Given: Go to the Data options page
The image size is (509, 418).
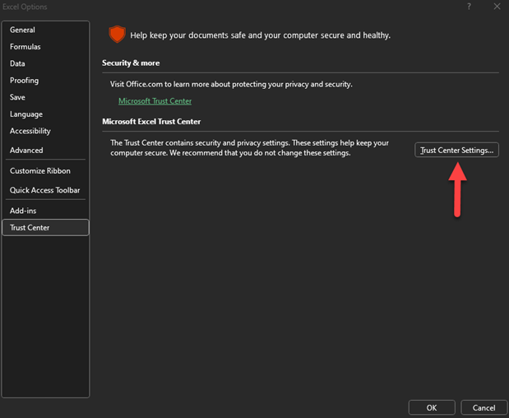Looking at the screenshot, I should pos(17,63).
